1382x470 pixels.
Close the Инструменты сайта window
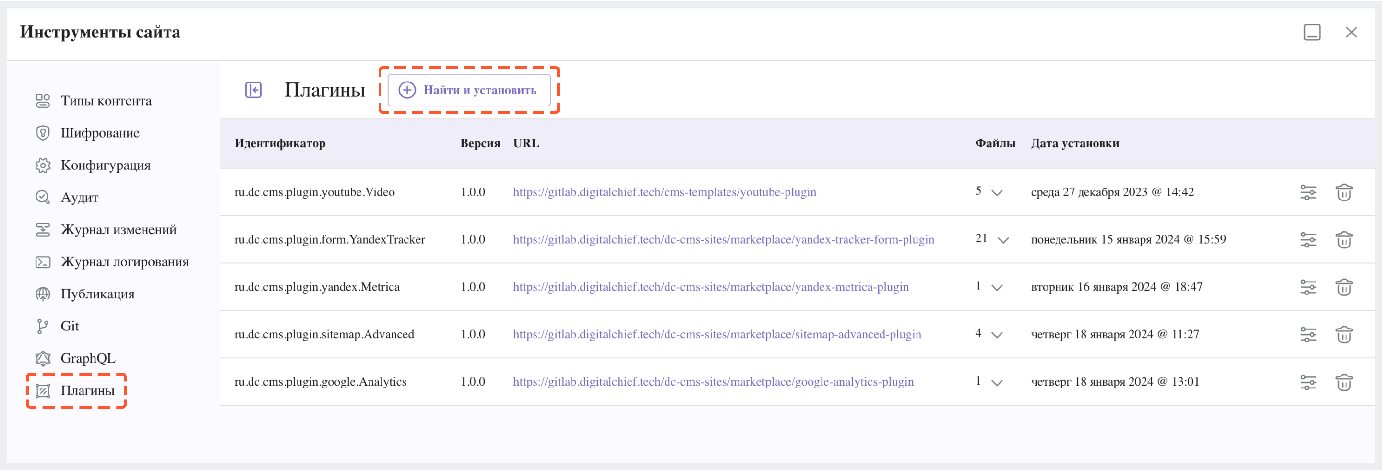1351,32
